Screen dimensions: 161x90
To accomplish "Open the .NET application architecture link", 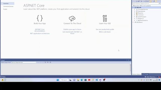I will [40, 33].
